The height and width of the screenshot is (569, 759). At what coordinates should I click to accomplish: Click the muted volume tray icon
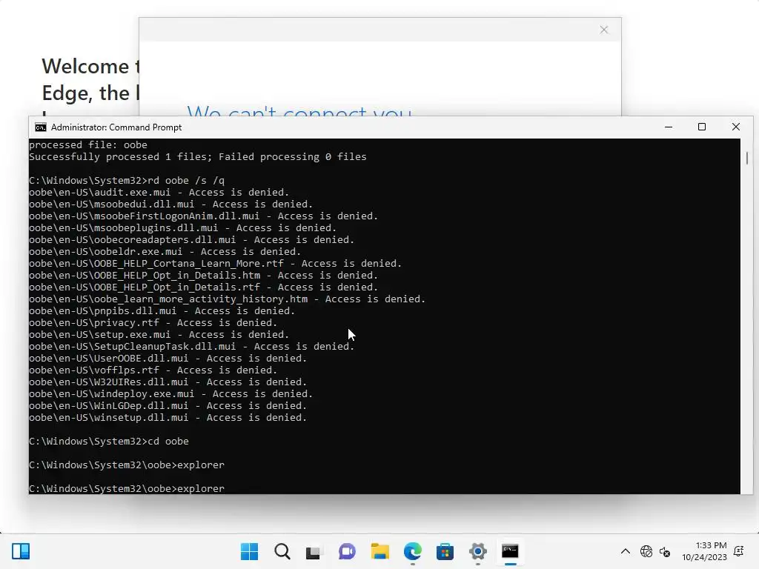tap(665, 551)
